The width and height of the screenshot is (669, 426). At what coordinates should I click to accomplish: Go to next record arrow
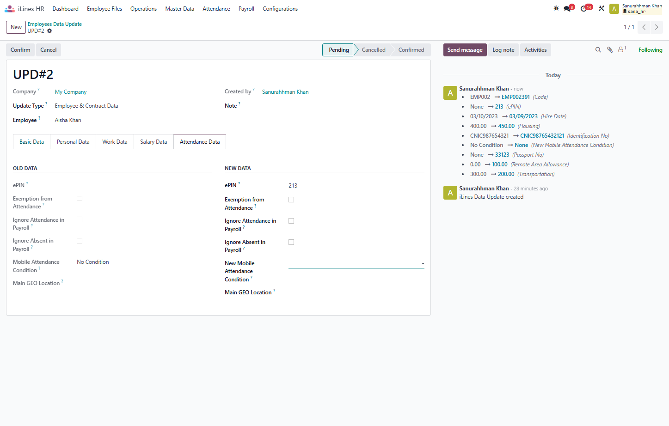657,27
